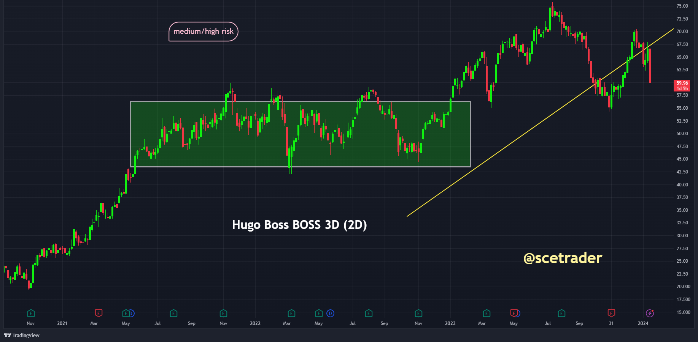Click the 32.50 price scale label
This screenshot has height=342, width=698.
pos(682,223)
